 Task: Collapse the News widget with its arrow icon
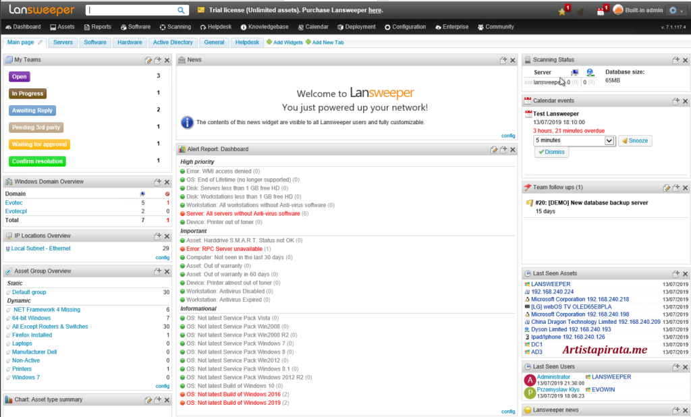click(x=502, y=59)
